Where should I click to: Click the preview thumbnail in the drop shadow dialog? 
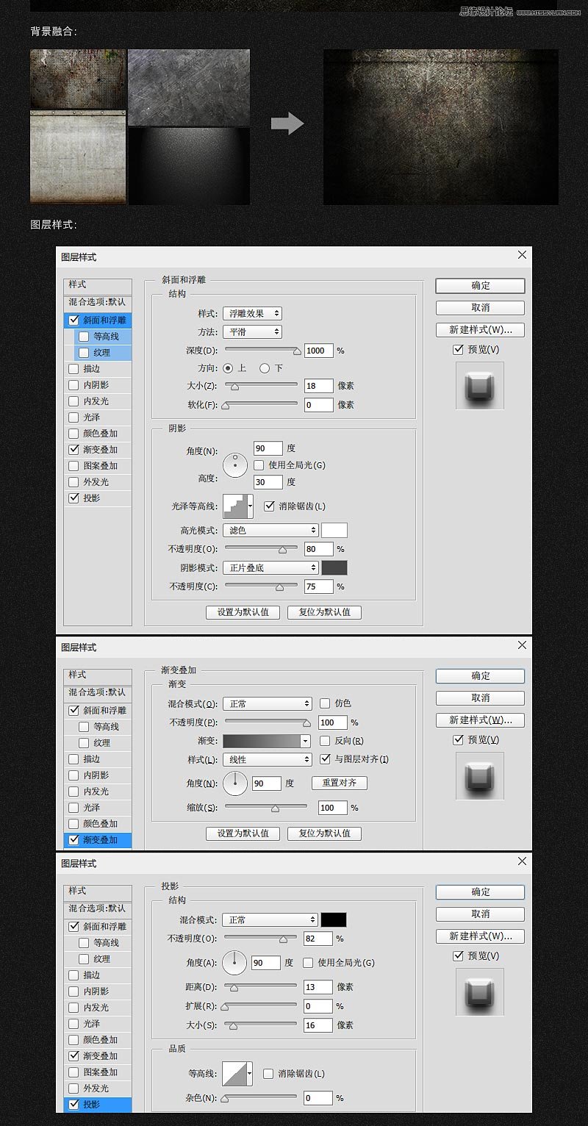click(478, 992)
